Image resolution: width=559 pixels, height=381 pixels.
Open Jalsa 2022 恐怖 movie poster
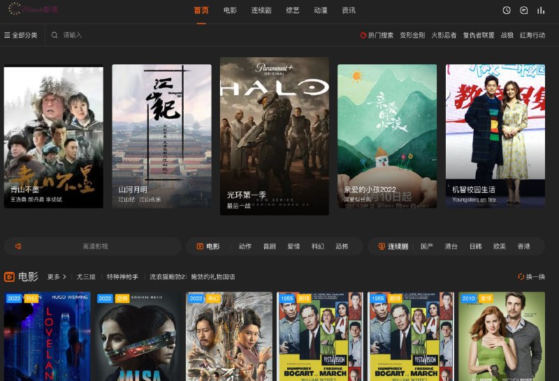coord(138,336)
